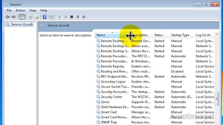Click the Stop Service square icon
Viewport: 223px width, 125px height.
coord(72,17)
